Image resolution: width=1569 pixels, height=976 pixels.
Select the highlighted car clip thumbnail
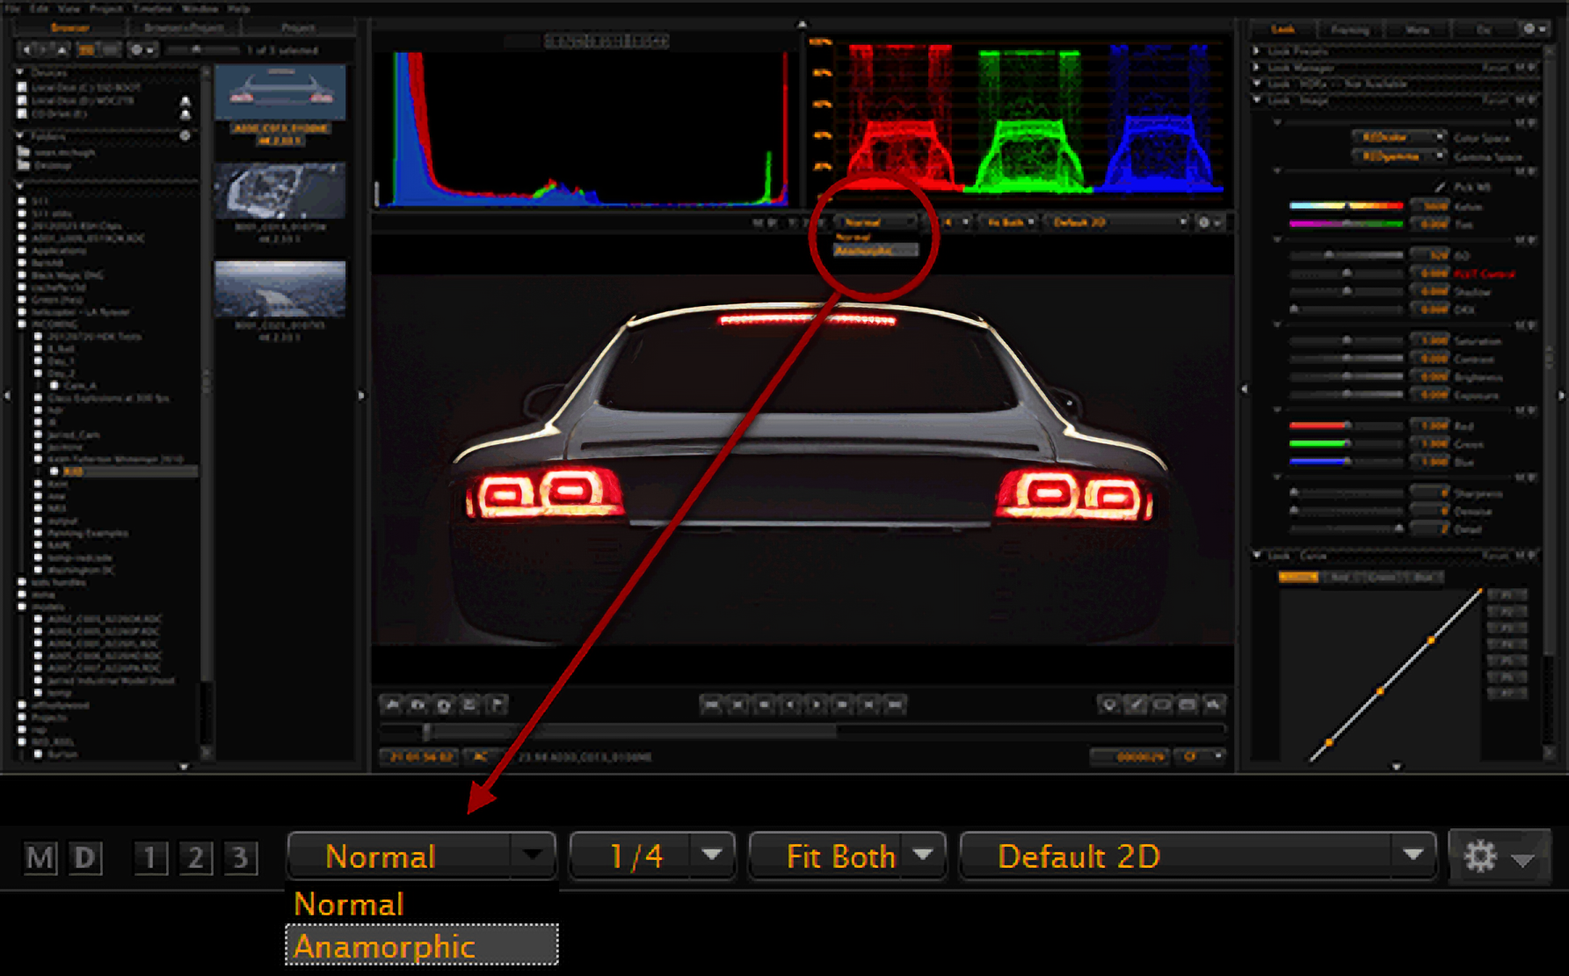pos(280,92)
